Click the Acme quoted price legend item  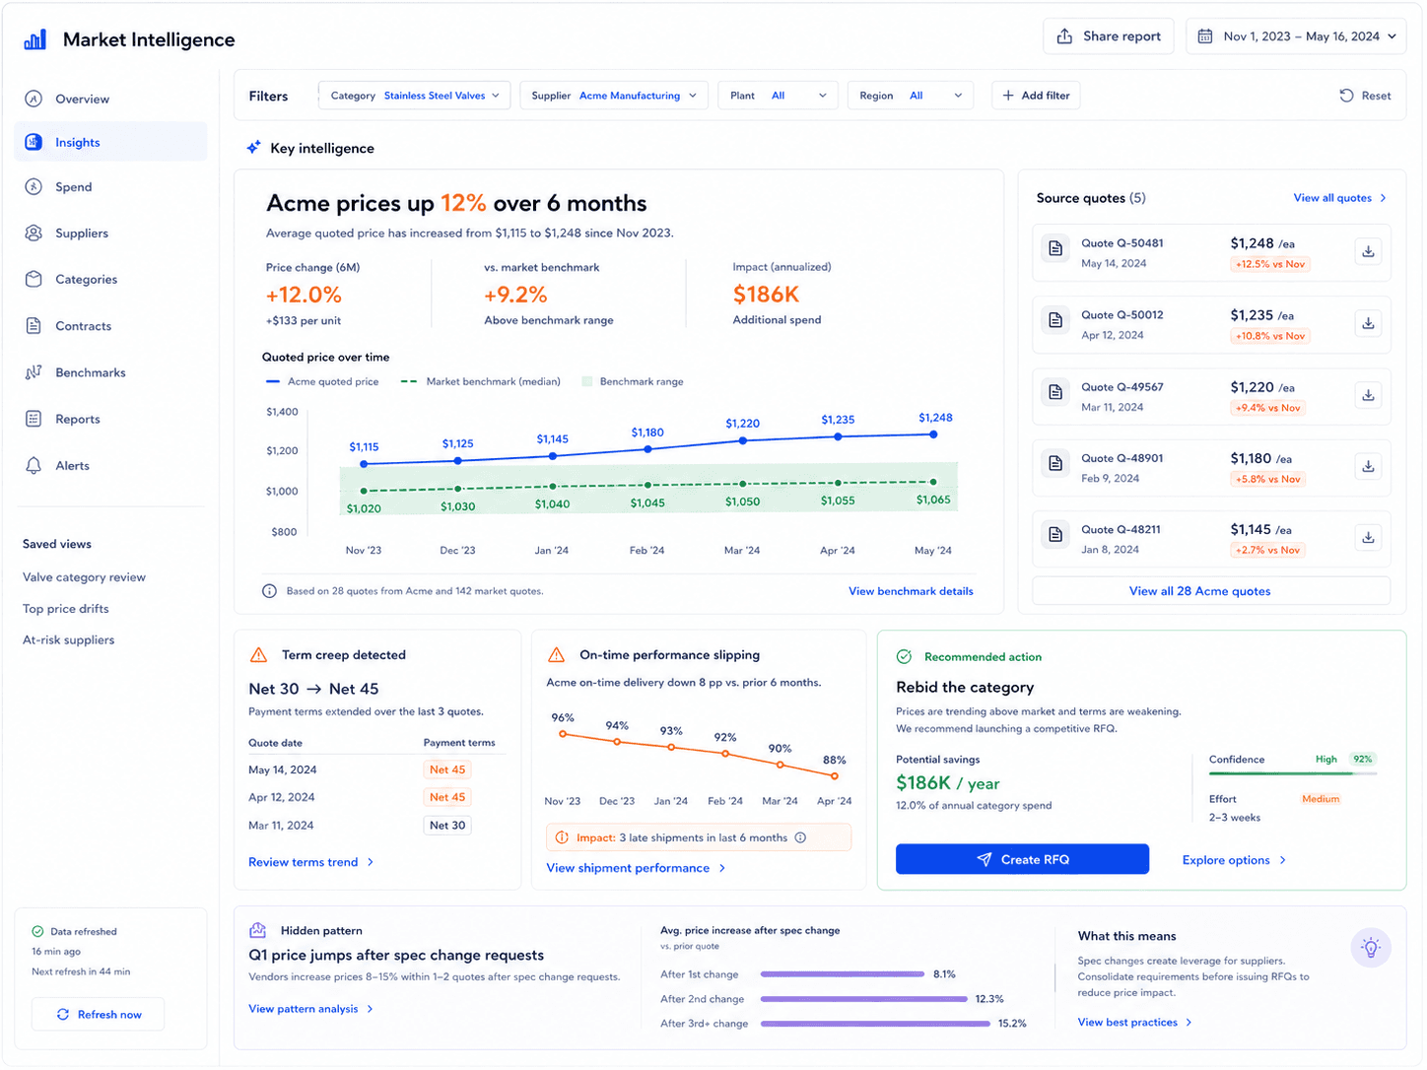322,381
